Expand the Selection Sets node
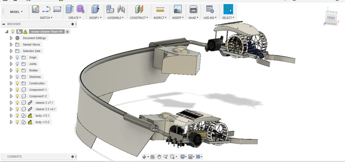 click(x=11, y=51)
